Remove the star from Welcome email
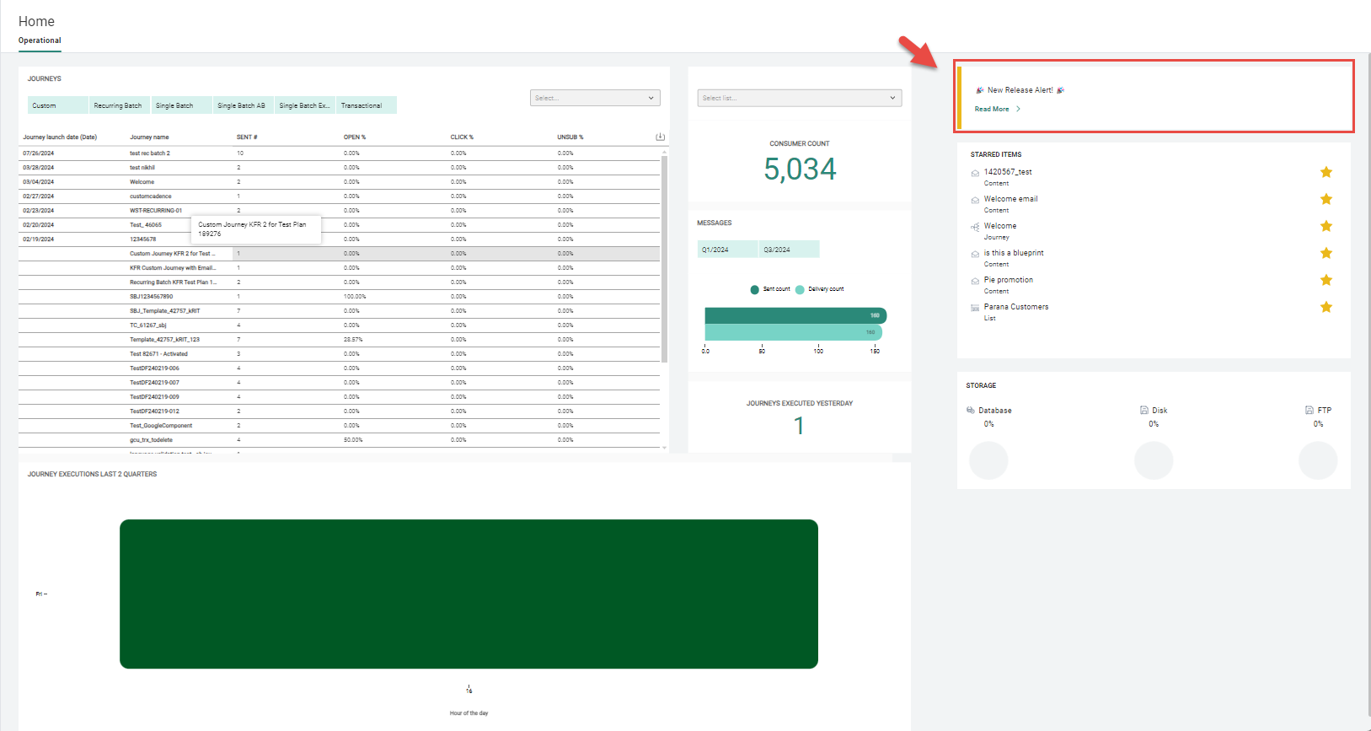1371x731 pixels. 1325,199
